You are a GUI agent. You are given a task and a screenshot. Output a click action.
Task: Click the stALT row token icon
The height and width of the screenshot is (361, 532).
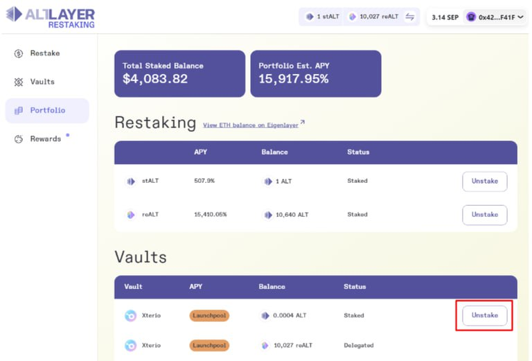(131, 182)
